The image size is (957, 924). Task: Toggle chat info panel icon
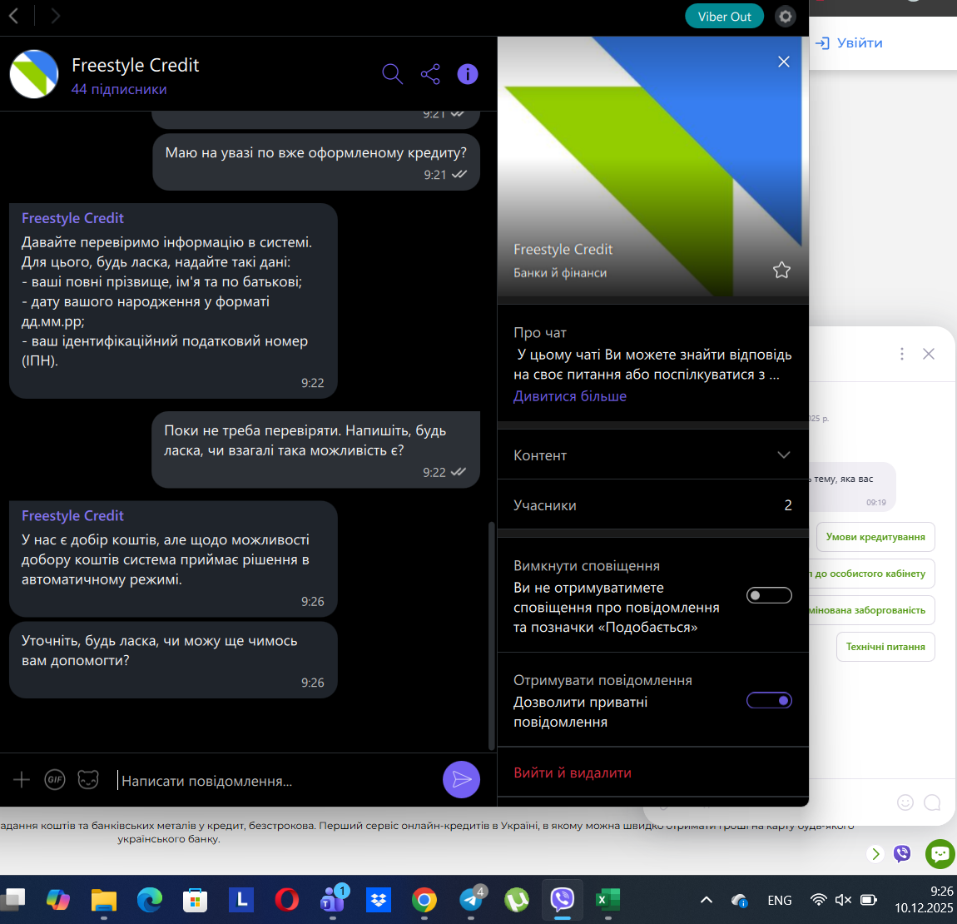point(468,74)
